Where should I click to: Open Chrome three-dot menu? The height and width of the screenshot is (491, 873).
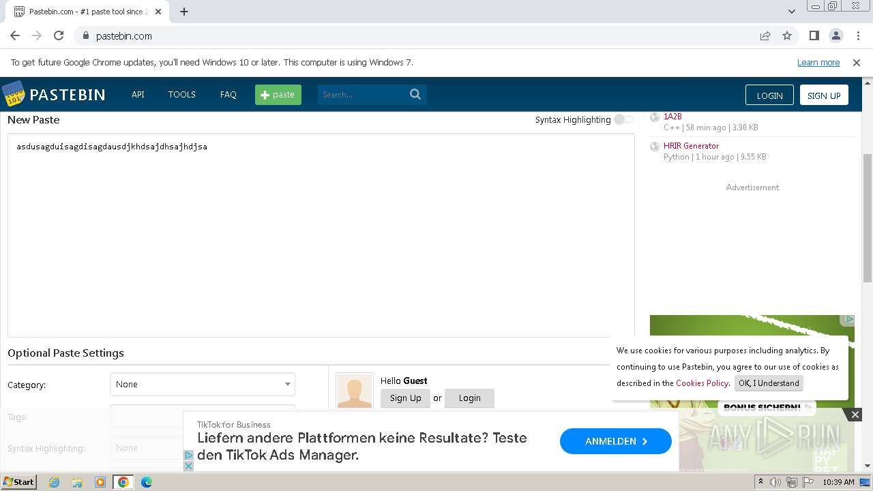click(858, 36)
